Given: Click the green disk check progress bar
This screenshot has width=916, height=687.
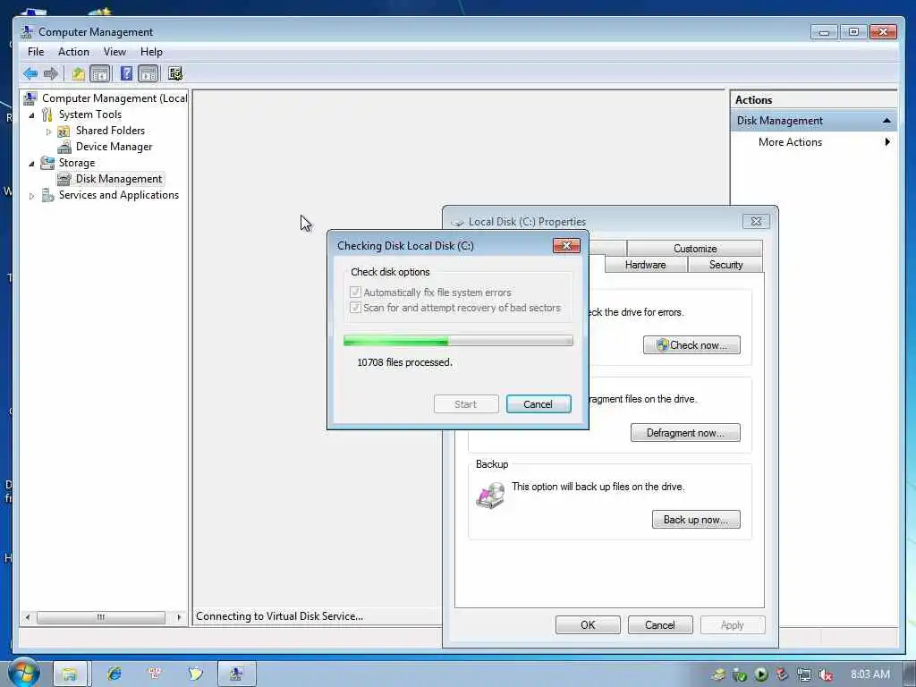Looking at the screenshot, I should coord(458,341).
